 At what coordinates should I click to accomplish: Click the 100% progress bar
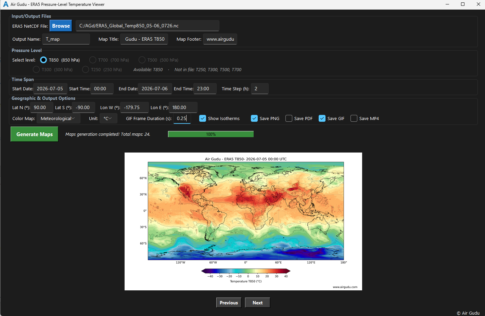coord(211,134)
